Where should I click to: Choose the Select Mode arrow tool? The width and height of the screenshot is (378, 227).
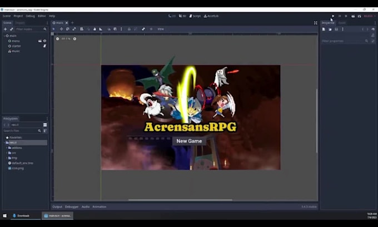pyautogui.click(x=54, y=29)
